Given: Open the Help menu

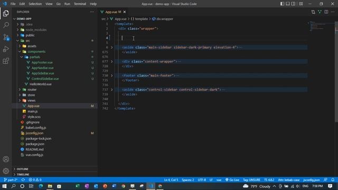Looking at the screenshot, I should (x=93, y=4).
